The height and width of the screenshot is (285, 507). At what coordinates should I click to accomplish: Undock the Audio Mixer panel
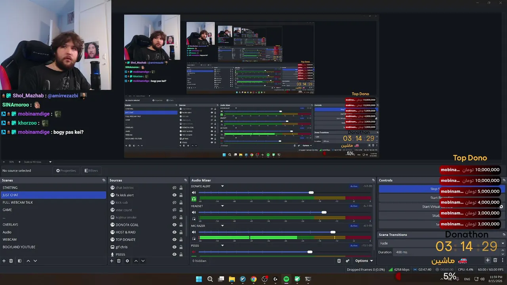coord(373,180)
